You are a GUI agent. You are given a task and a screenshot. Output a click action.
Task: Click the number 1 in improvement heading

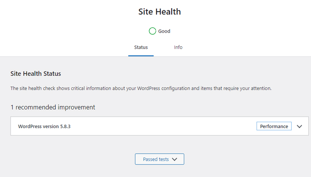pos(12,107)
